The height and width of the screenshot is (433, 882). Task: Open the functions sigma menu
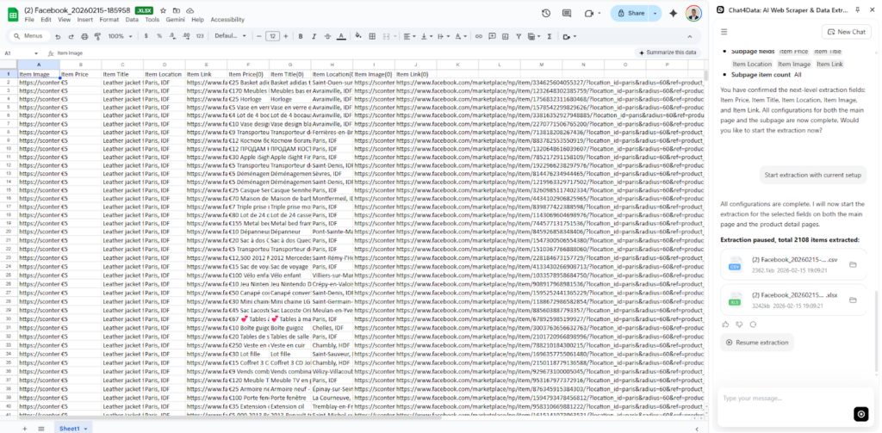(549, 36)
